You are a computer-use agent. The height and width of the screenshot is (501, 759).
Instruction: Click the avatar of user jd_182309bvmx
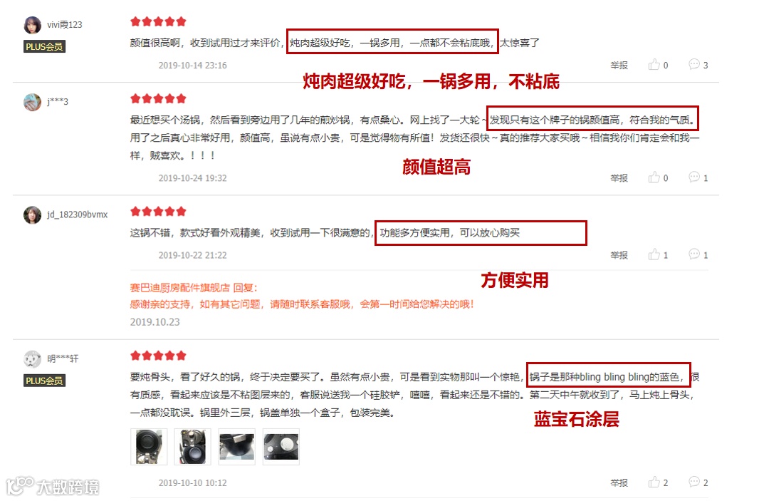(x=33, y=215)
